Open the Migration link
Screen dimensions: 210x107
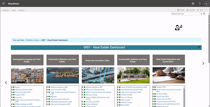coord(54,97)
